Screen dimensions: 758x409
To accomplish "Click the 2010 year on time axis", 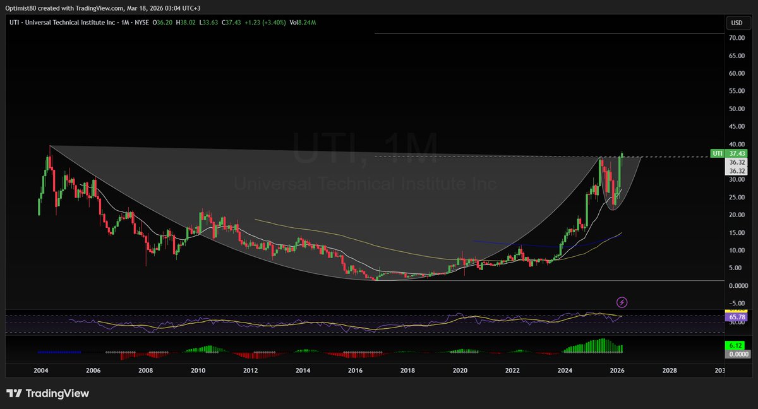I will (198, 371).
